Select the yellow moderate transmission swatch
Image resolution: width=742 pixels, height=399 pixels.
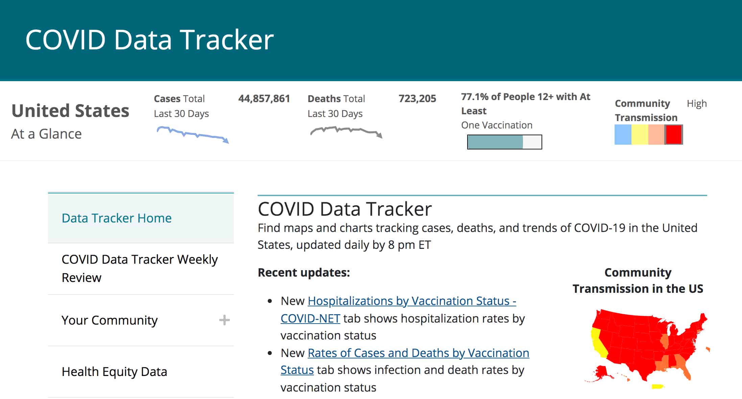pos(640,135)
